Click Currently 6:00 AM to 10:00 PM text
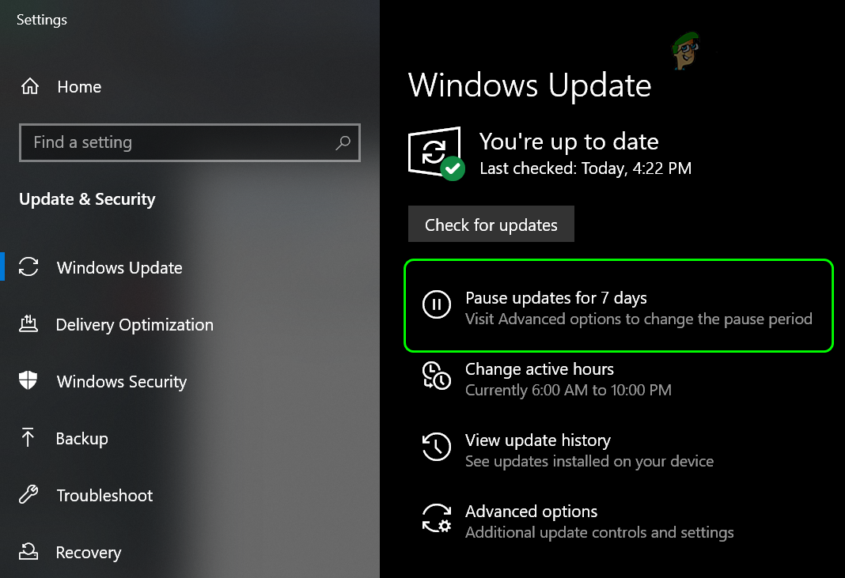The width and height of the screenshot is (845, 578). [x=569, y=390]
